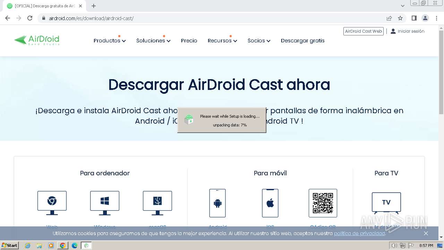Open the Chrome profile avatar
Image resolution: width=444 pixels, height=250 pixels.
pos(425,18)
